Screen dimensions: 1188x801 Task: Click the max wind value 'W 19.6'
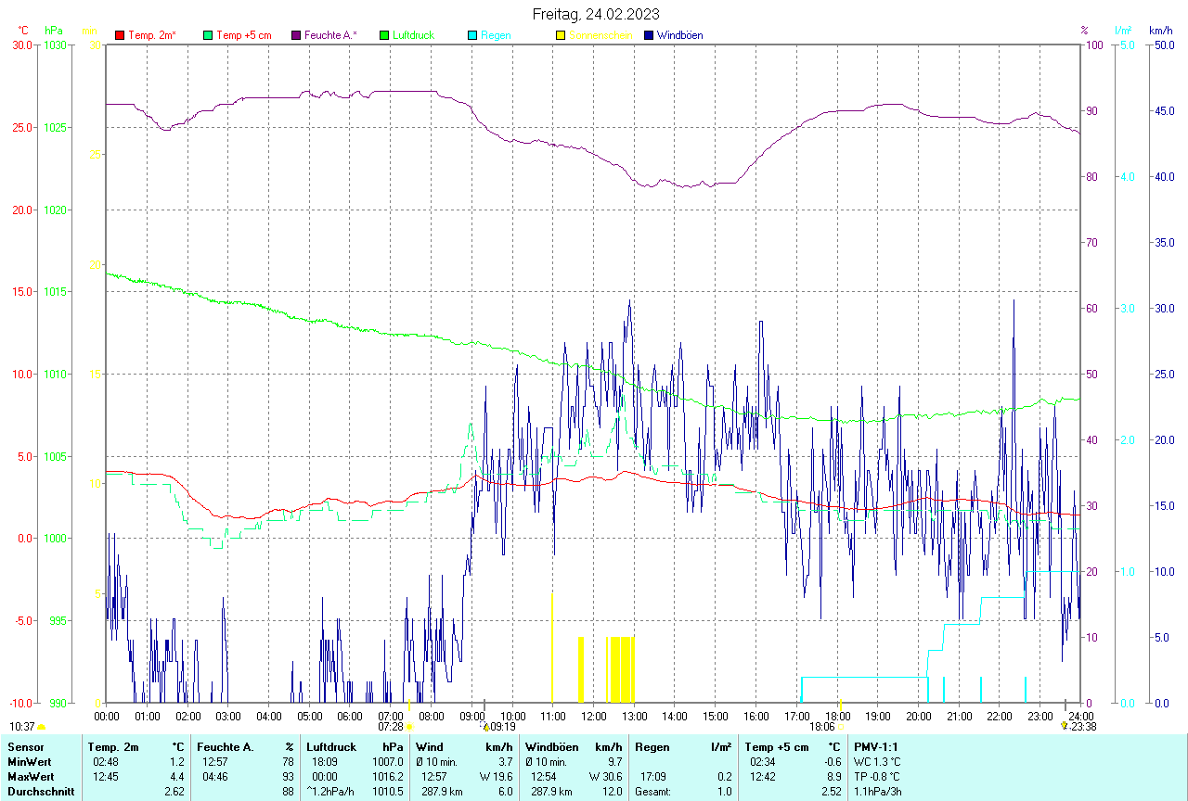coord(497,776)
